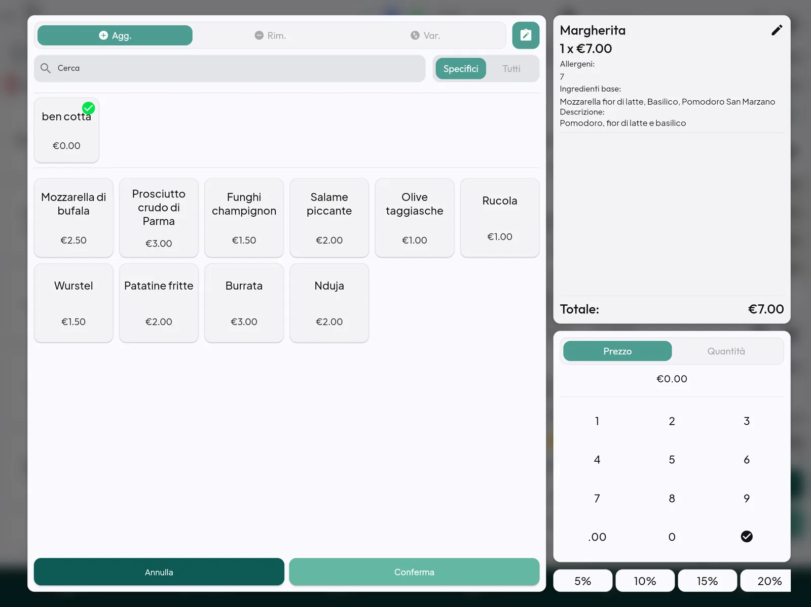This screenshot has width=811, height=607.
Task: Select the plus Agg. add mode
Action: 115,35
